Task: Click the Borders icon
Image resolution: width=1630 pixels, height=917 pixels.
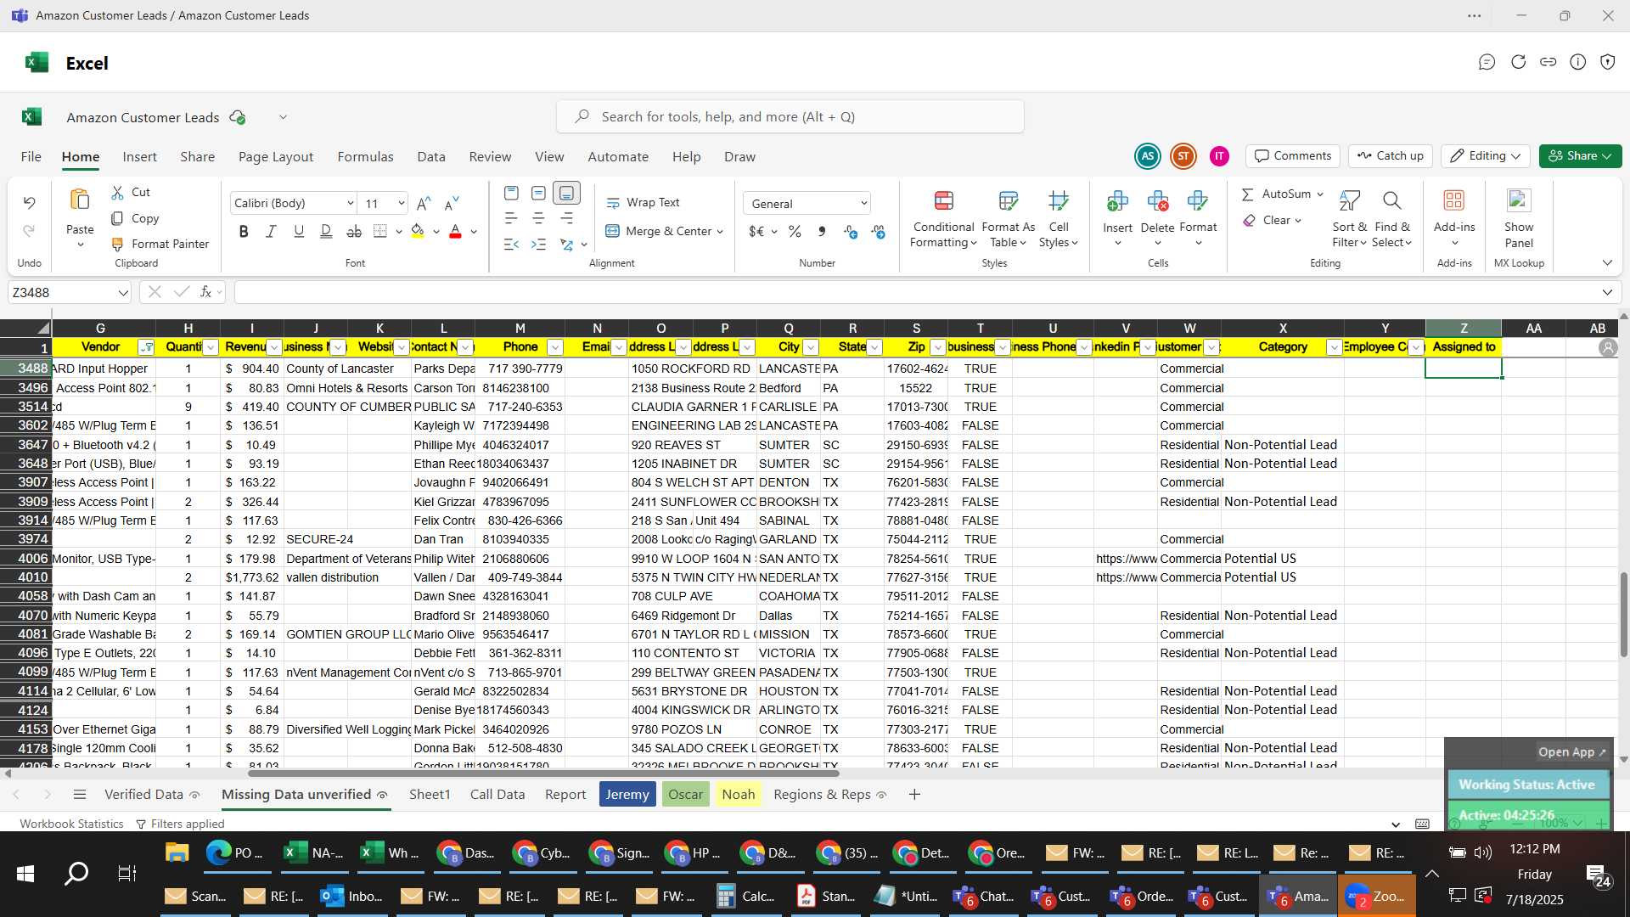Action: point(379,231)
